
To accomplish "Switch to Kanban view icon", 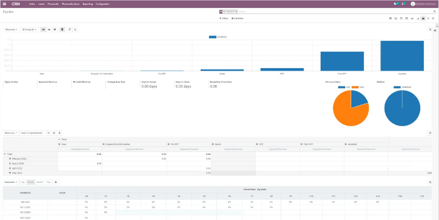I will tap(390, 18).
